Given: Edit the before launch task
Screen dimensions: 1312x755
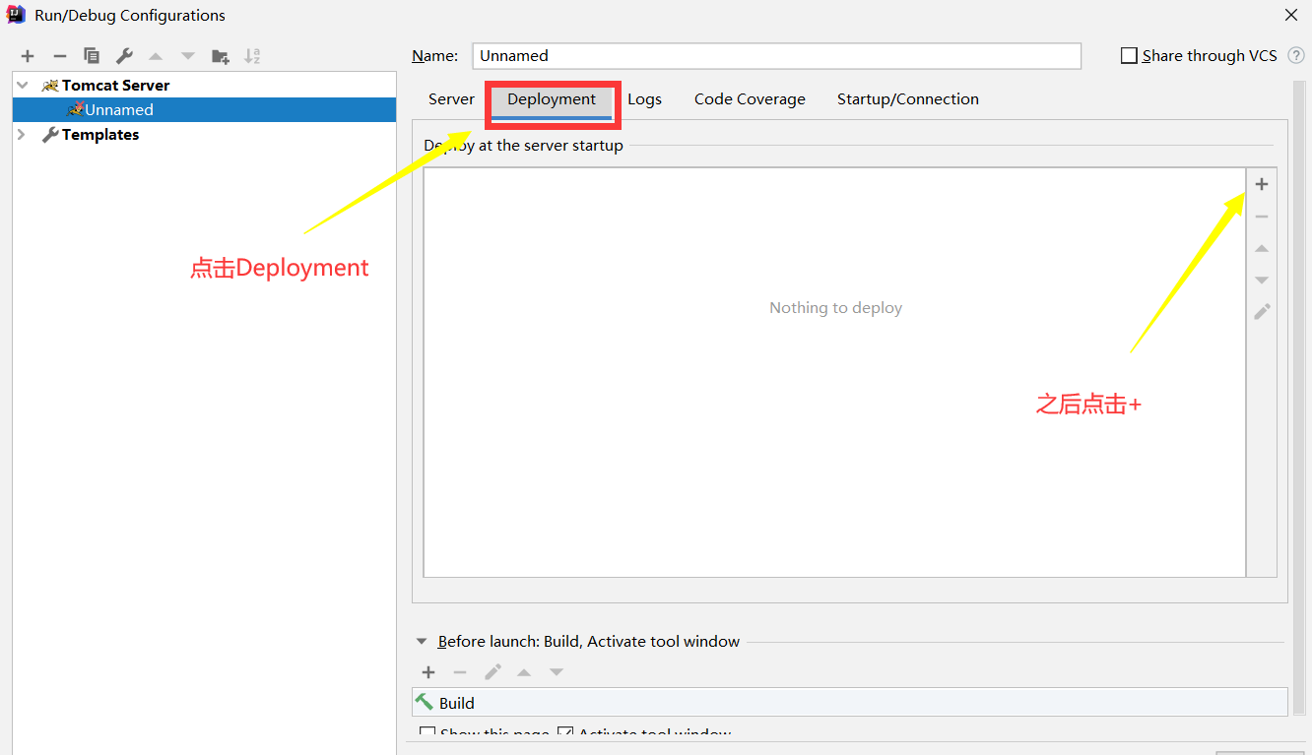Looking at the screenshot, I should point(492,672).
